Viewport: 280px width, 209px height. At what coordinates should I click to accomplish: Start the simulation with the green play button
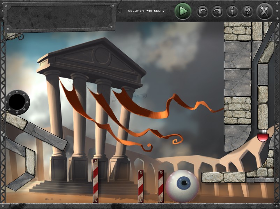click(183, 11)
